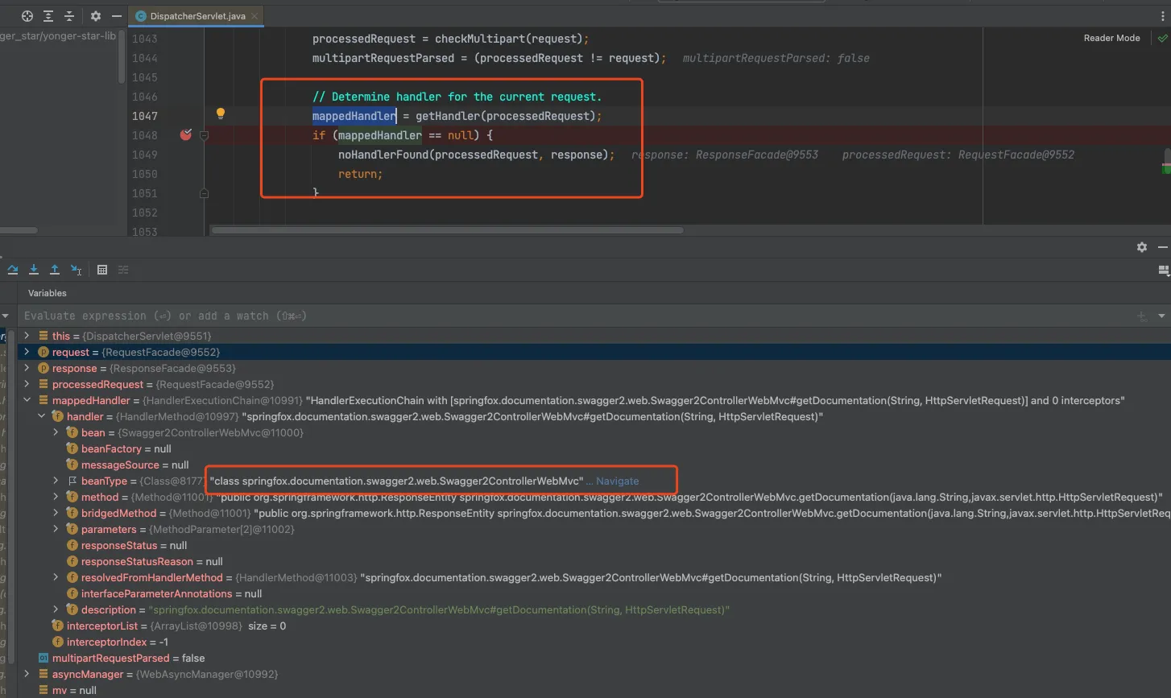
Task: Click the Run to Cursor icon
Action: coord(76,270)
